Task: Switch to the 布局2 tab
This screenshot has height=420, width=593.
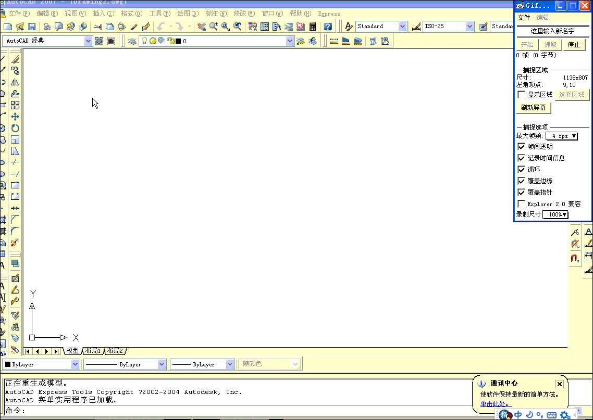Action: pyautogui.click(x=115, y=351)
